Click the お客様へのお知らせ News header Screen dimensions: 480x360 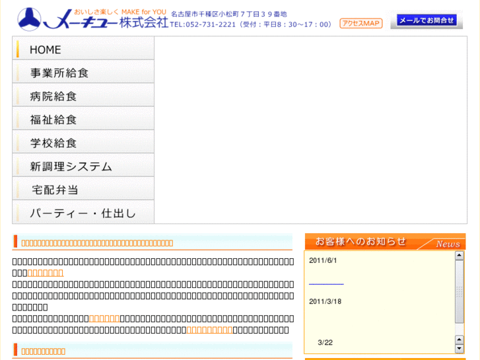pos(385,242)
